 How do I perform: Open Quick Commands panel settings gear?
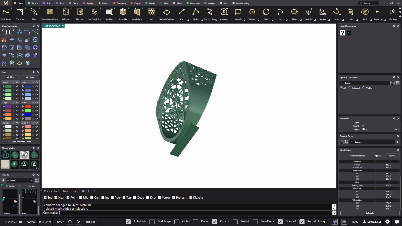(x=33, y=26)
